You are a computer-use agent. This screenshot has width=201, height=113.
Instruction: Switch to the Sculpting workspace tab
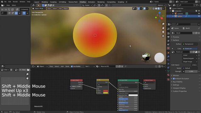click(53, 2)
